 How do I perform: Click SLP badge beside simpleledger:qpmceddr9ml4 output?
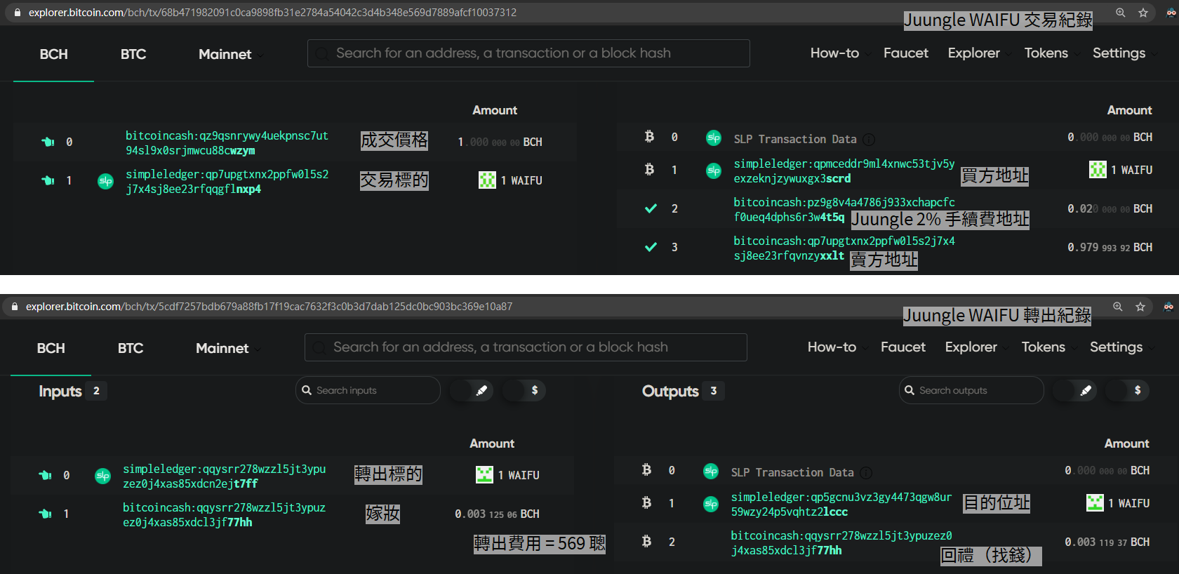(714, 171)
